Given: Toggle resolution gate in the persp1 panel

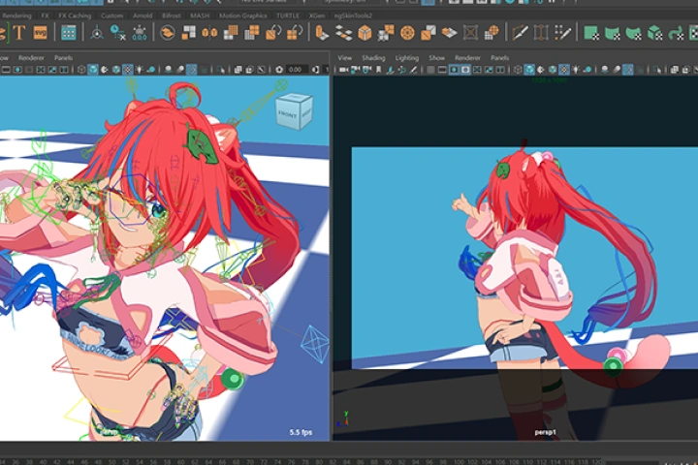Looking at the screenshot, I should tap(454, 70).
